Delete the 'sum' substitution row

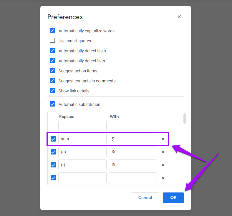163,139
